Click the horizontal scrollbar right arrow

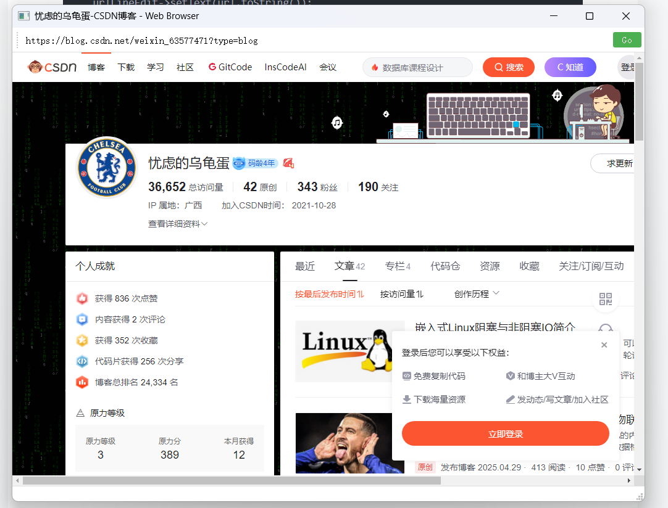coord(629,480)
